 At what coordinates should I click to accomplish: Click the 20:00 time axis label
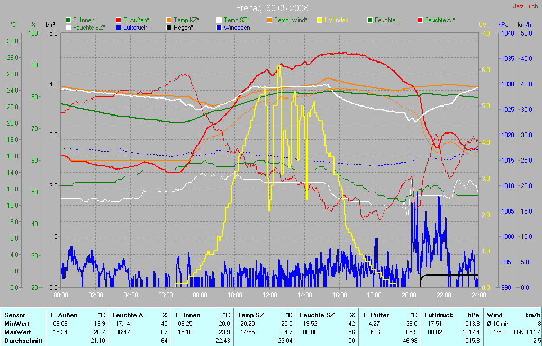409,295
